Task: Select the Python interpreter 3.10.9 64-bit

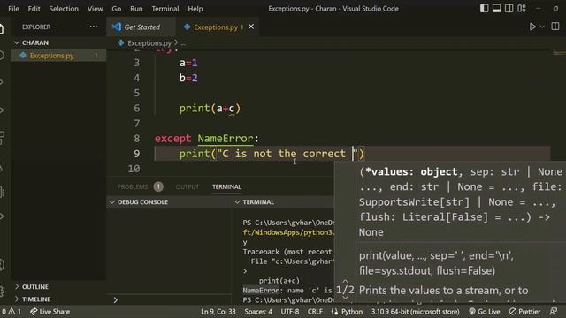Action: (x=415, y=312)
